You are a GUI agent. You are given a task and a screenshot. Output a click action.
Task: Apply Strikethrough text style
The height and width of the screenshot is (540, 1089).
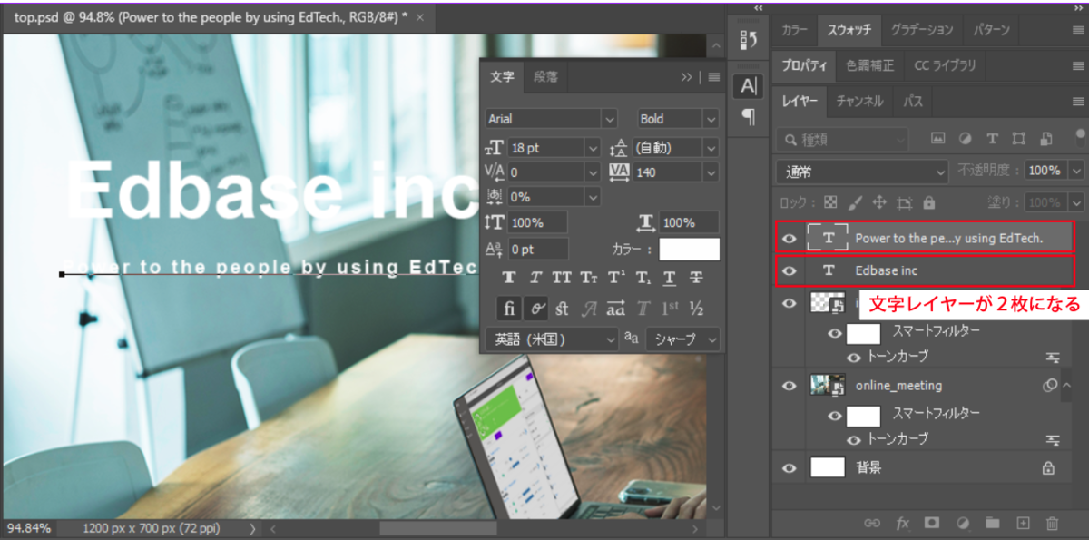(696, 278)
